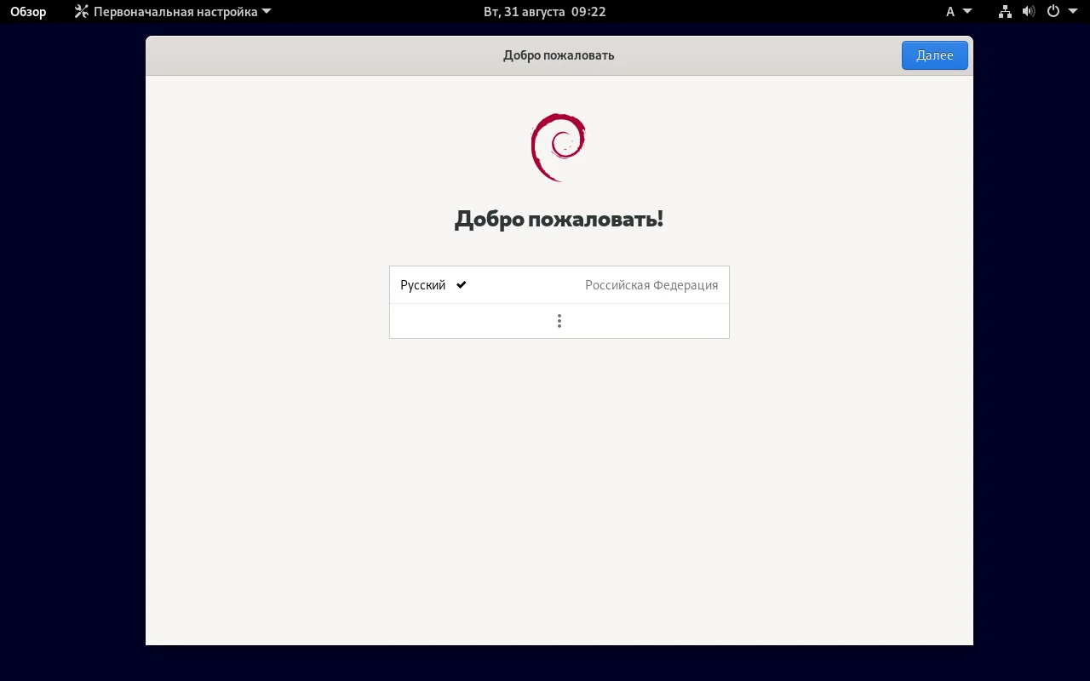
Task: Click the keyboard layout "A" indicator
Action: pos(951,11)
